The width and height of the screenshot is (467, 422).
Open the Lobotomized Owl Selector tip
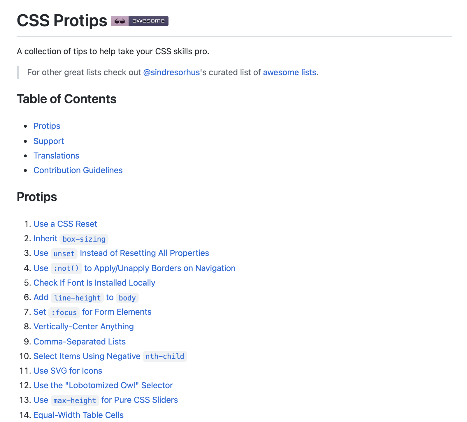pos(103,385)
